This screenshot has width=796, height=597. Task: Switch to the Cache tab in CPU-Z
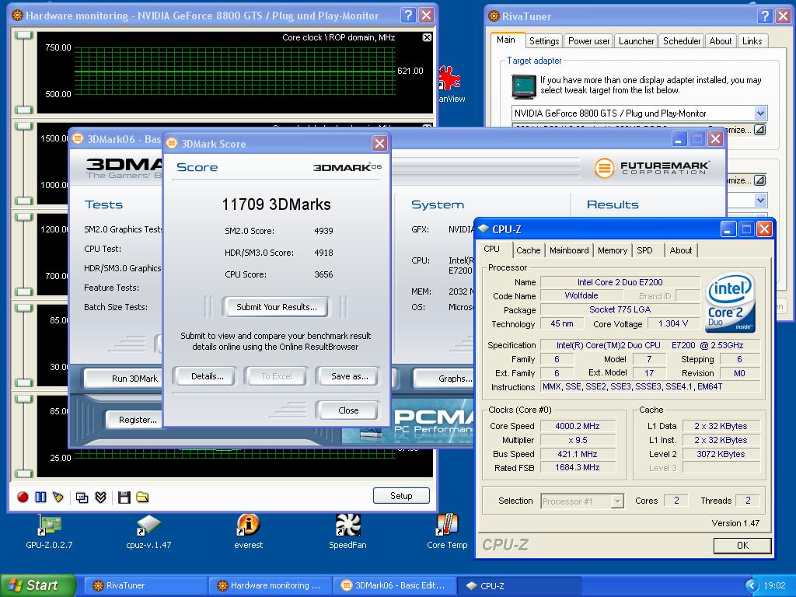pos(528,250)
